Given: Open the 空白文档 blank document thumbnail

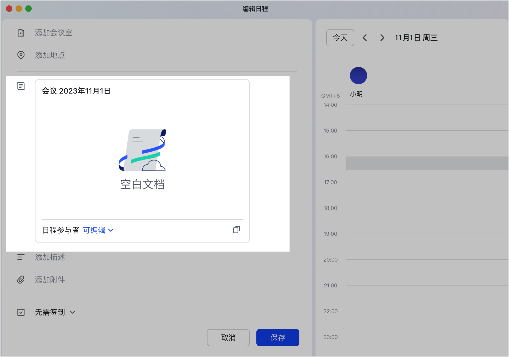Looking at the screenshot, I should tap(142, 159).
